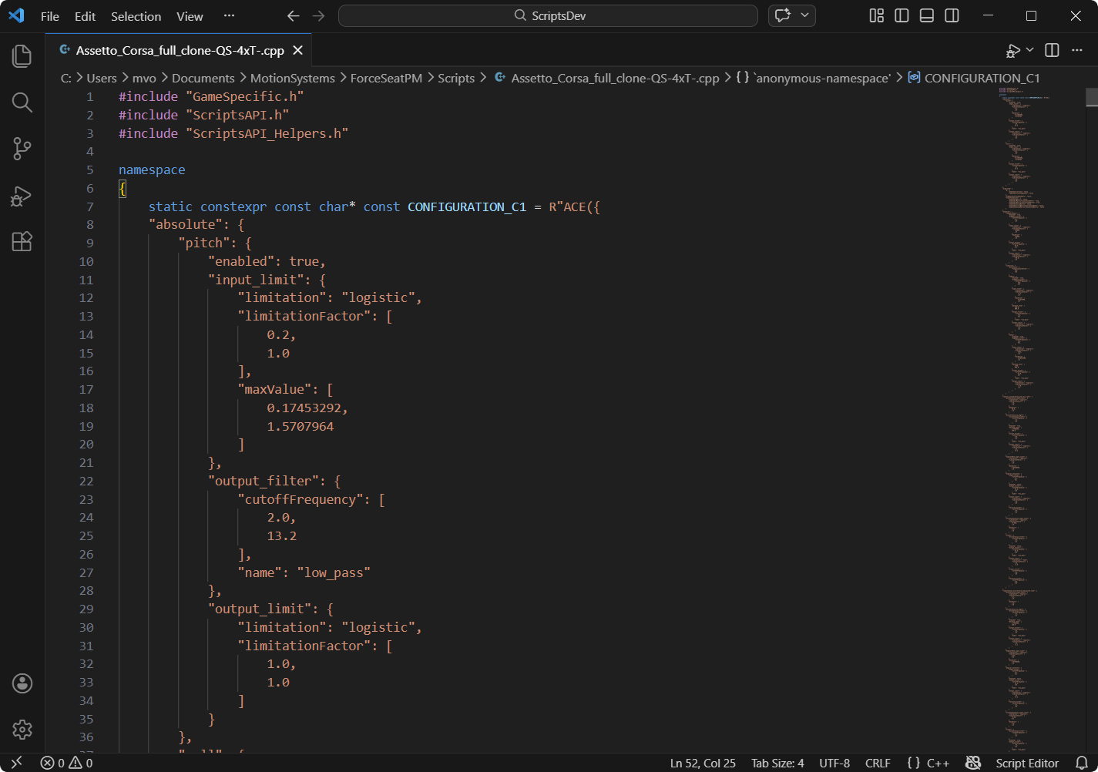Go forward with the navigation arrow

point(318,15)
